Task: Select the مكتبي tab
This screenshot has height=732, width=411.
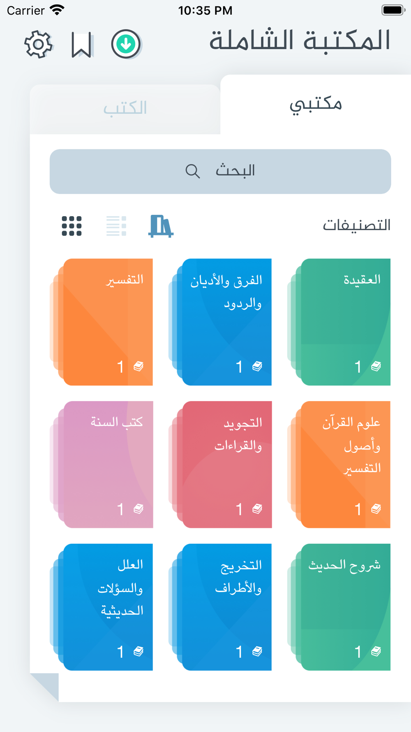Action: coord(316,104)
